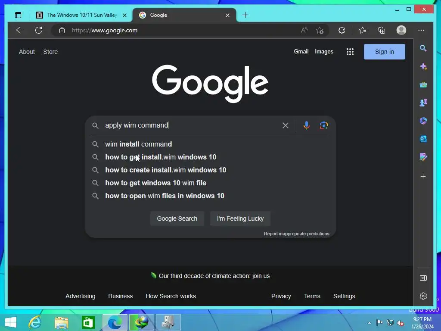Open the sidebar Tools briefcase icon
441x331 pixels.
point(423,84)
